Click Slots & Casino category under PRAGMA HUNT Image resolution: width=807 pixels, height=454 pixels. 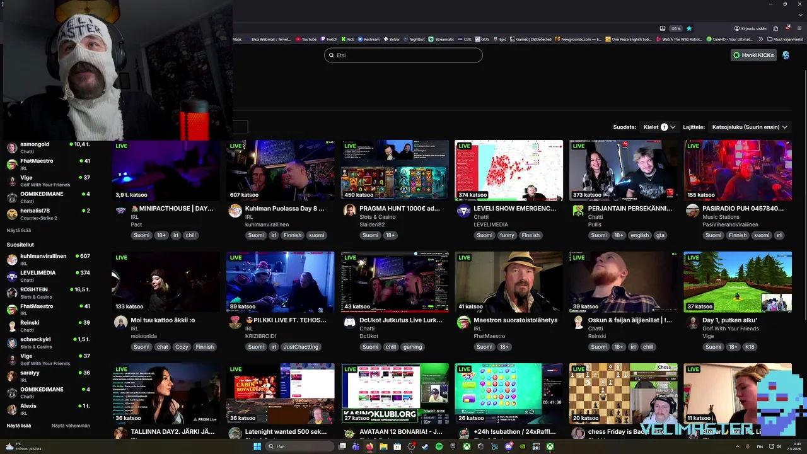click(377, 217)
